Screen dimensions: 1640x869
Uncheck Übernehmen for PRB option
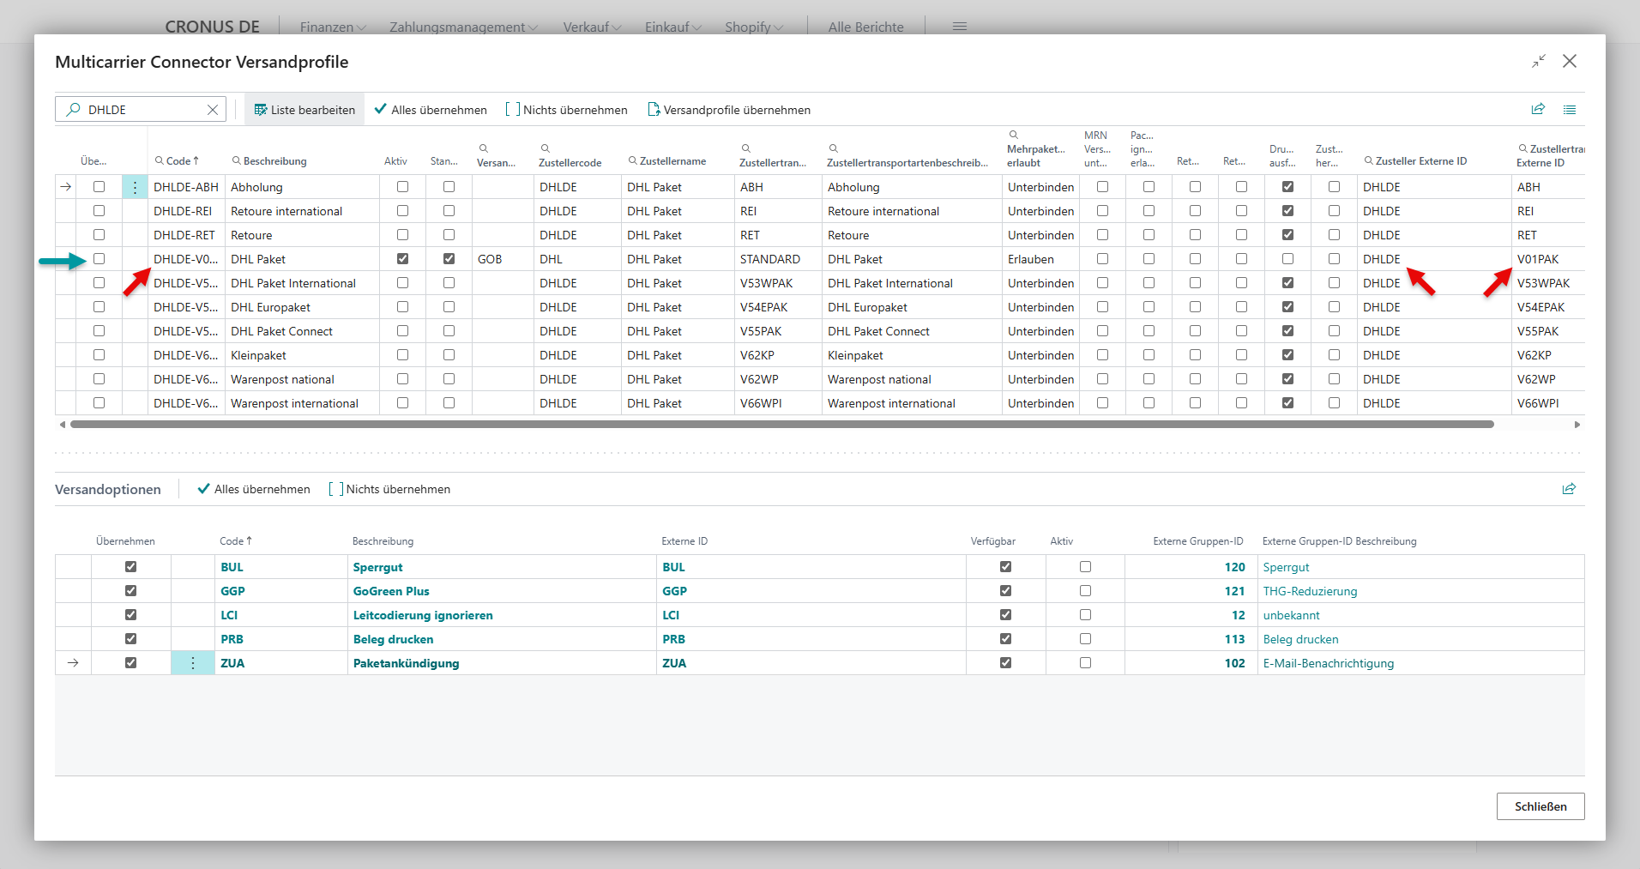[x=130, y=639]
